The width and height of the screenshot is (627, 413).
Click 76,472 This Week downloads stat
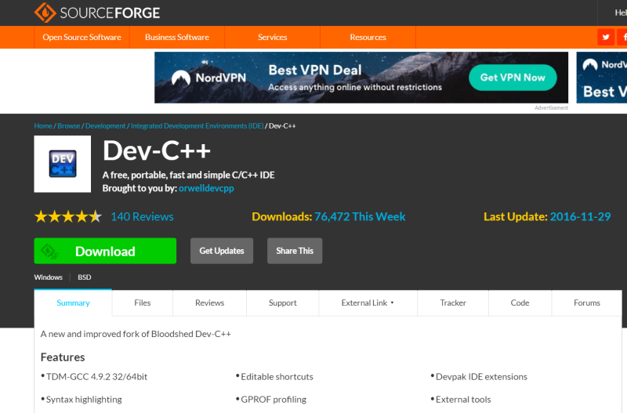360,217
